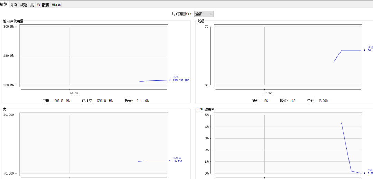Click the CPU 占用率 panel title
Viewport: 373px width, 179px height.
(x=206, y=109)
